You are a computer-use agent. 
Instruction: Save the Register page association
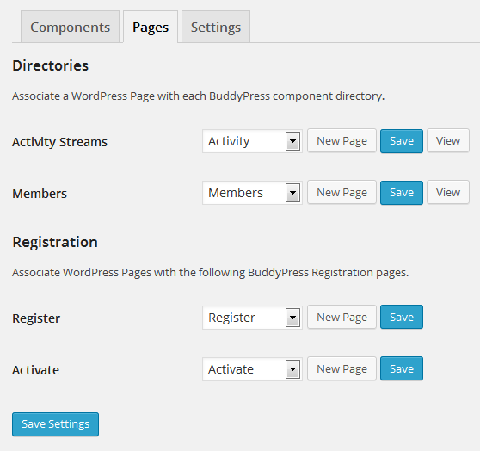click(x=402, y=317)
